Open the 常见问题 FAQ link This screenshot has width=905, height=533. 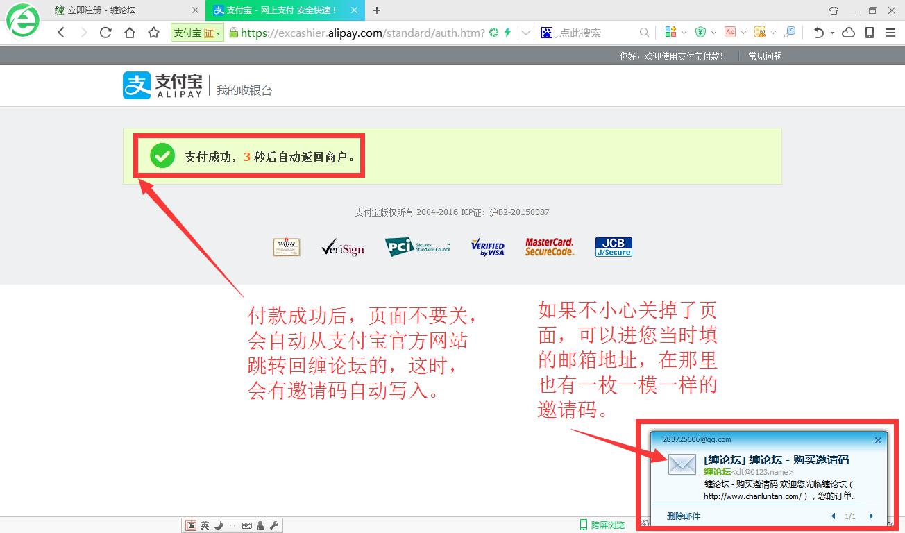coord(765,56)
